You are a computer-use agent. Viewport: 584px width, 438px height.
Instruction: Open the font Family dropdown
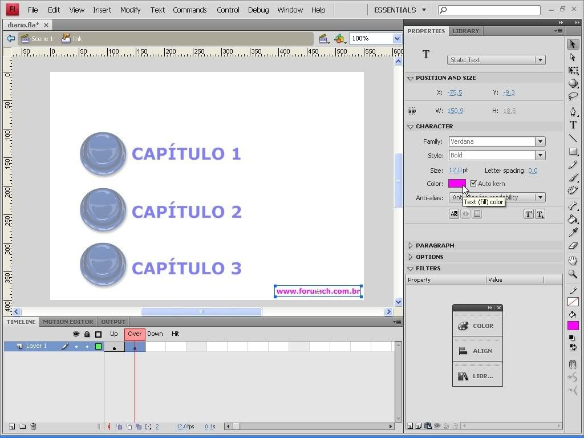[540, 141]
